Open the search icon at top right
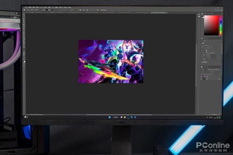The width and height of the screenshot is (233, 155). [216, 10]
